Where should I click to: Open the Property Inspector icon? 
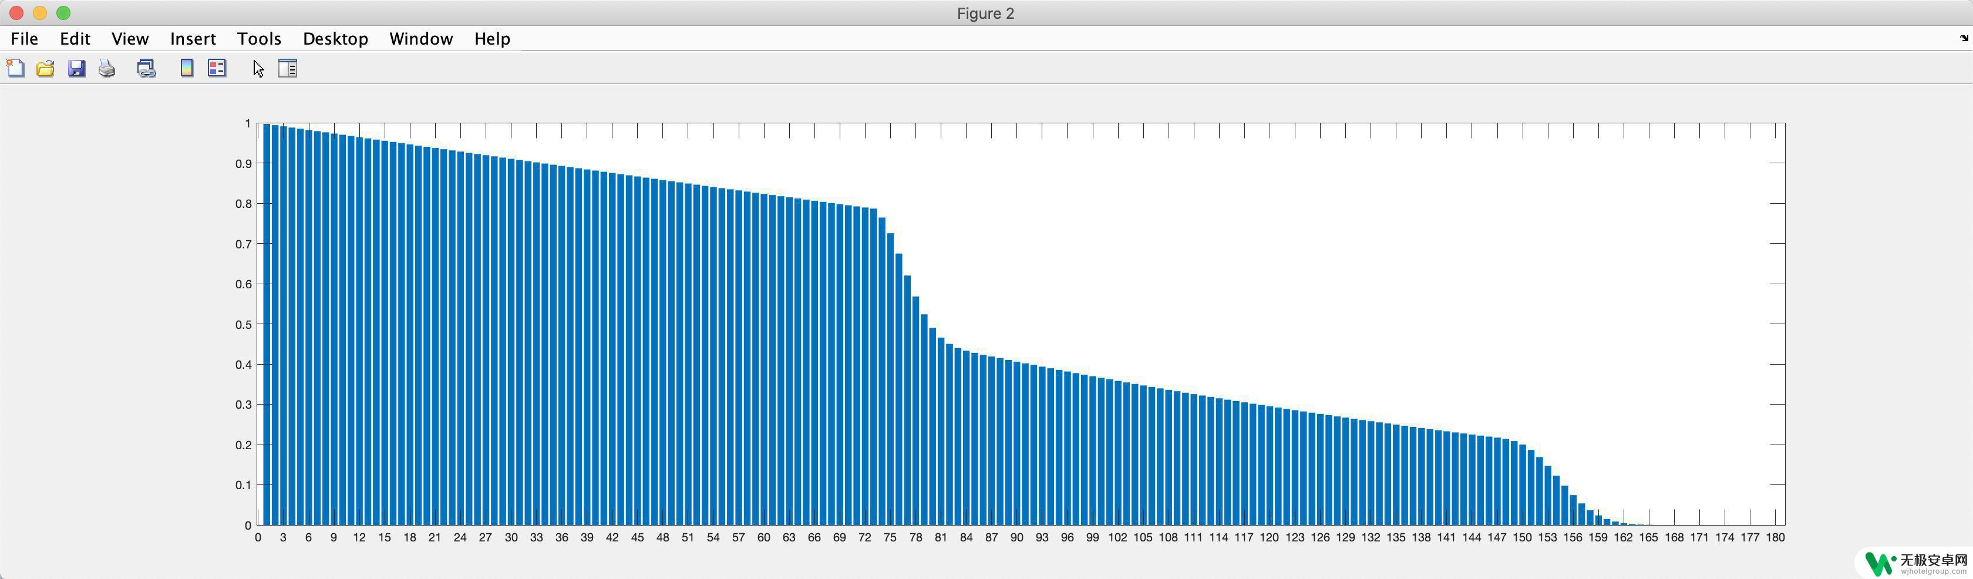tap(287, 68)
